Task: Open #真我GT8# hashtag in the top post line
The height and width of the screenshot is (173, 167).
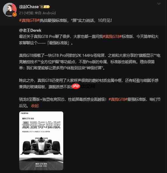Action: (29, 20)
